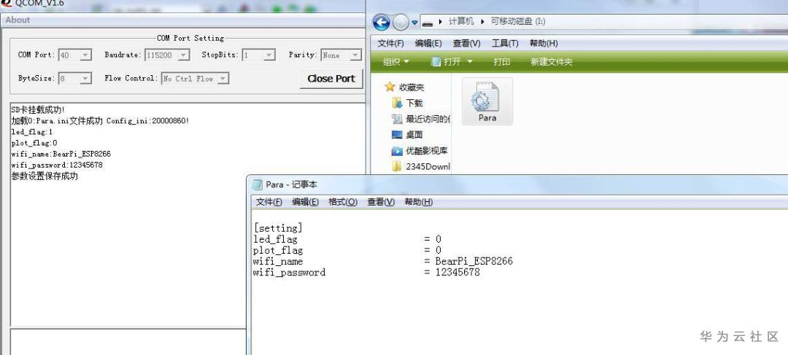Open the About menu in QCOM

[18, 20]
